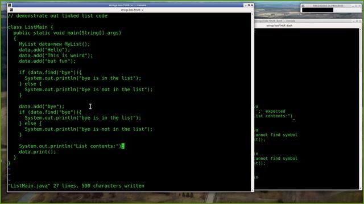Click "ist contents:")" text in background terminal
This screenshot has width=364, height=204.
[x=274, y=116]
